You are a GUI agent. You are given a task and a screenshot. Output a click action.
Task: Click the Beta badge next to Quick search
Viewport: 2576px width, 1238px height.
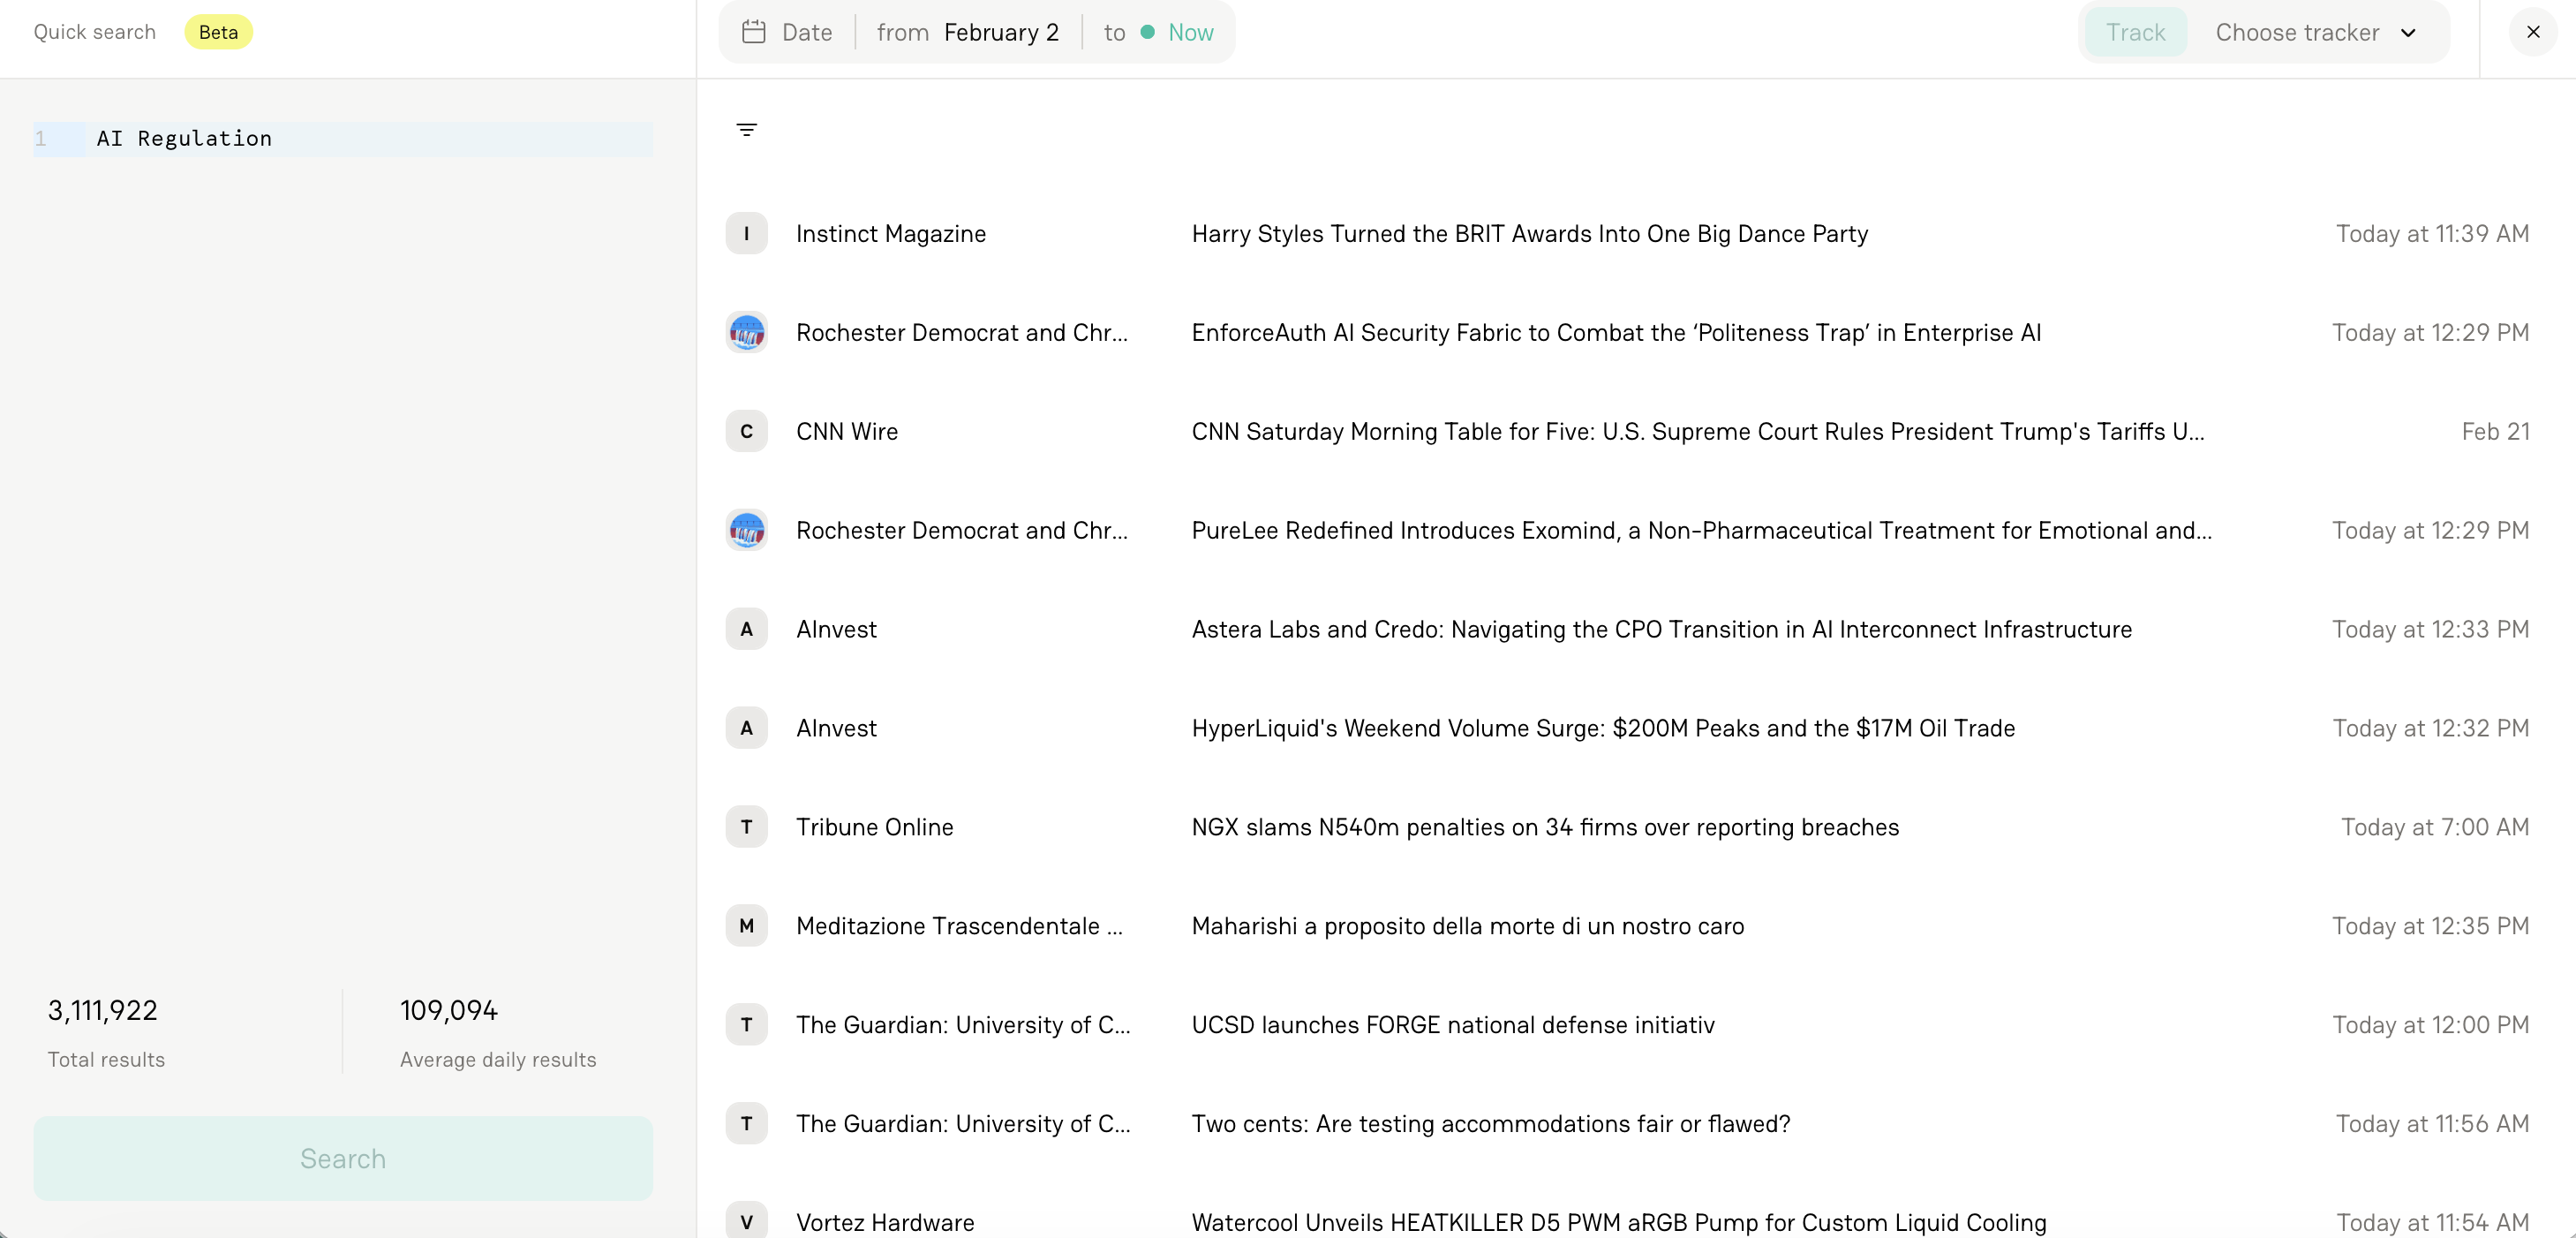click(218, 32)
